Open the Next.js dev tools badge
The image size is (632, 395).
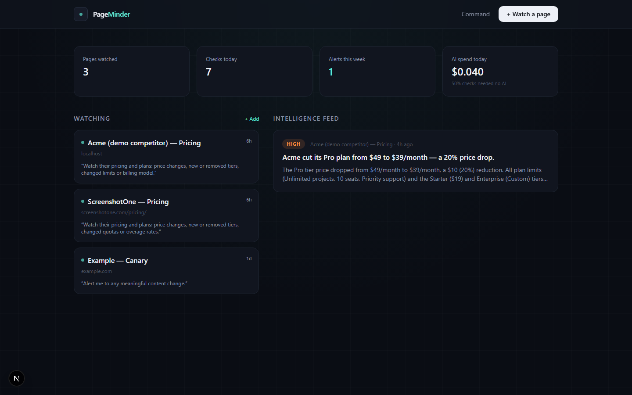click(17, 378)
